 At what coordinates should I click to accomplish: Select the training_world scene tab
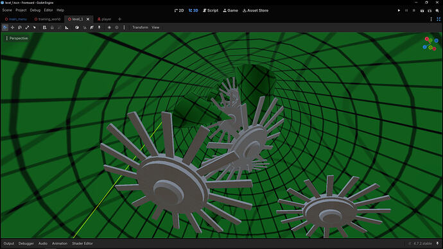click(48, 19)
